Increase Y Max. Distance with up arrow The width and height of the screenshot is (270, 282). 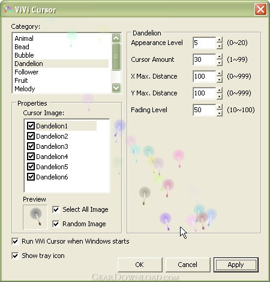(x=220, y=90)
